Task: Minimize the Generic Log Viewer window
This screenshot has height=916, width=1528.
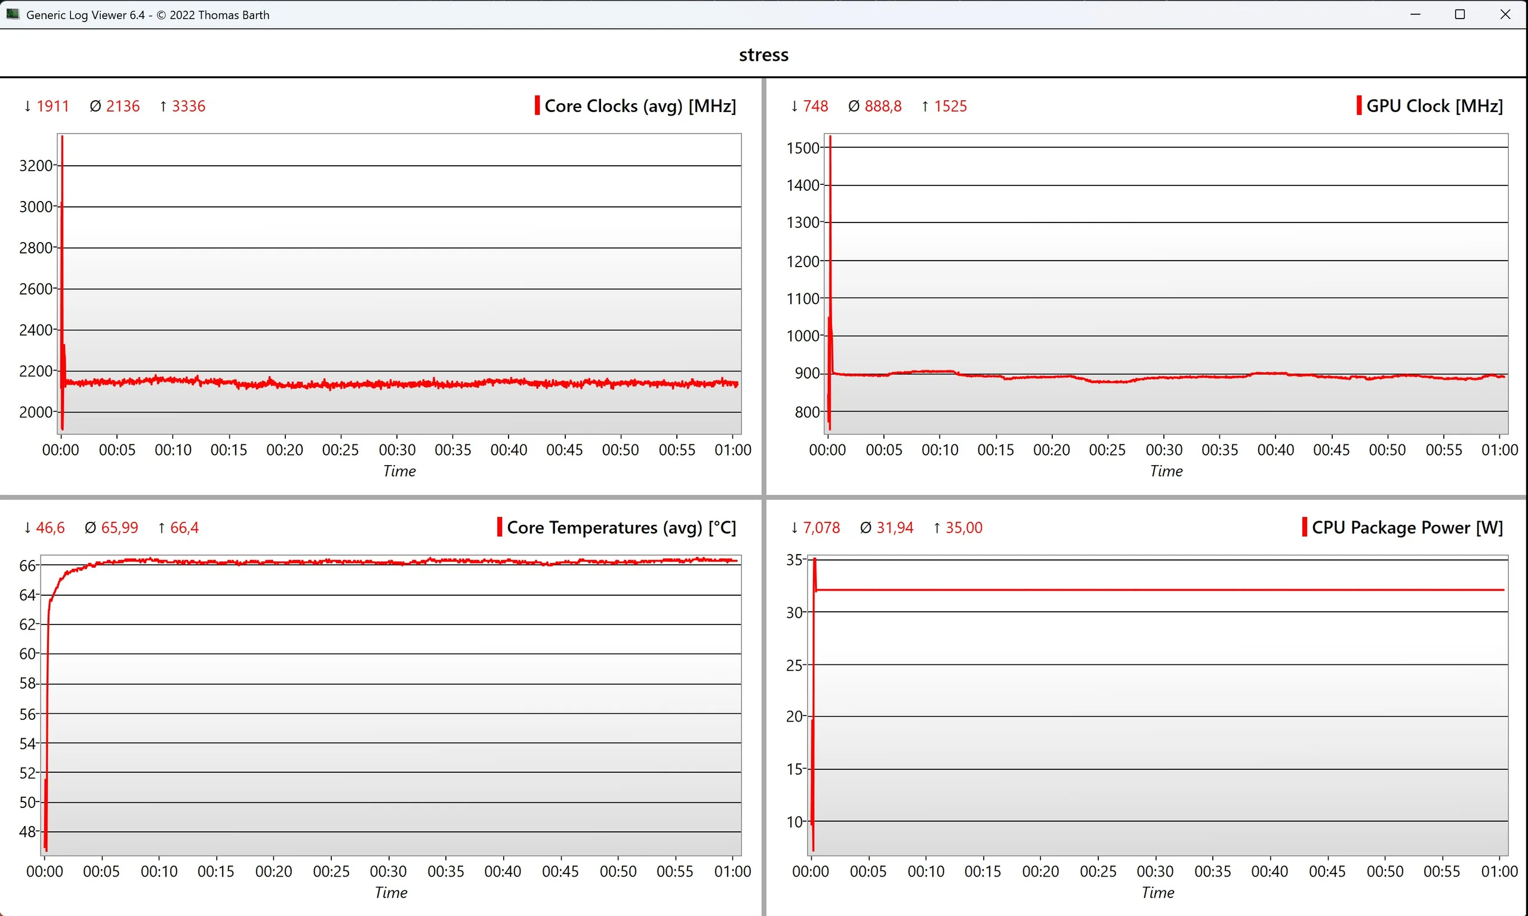Action: pyautogui.click(x=1415, y=14)
